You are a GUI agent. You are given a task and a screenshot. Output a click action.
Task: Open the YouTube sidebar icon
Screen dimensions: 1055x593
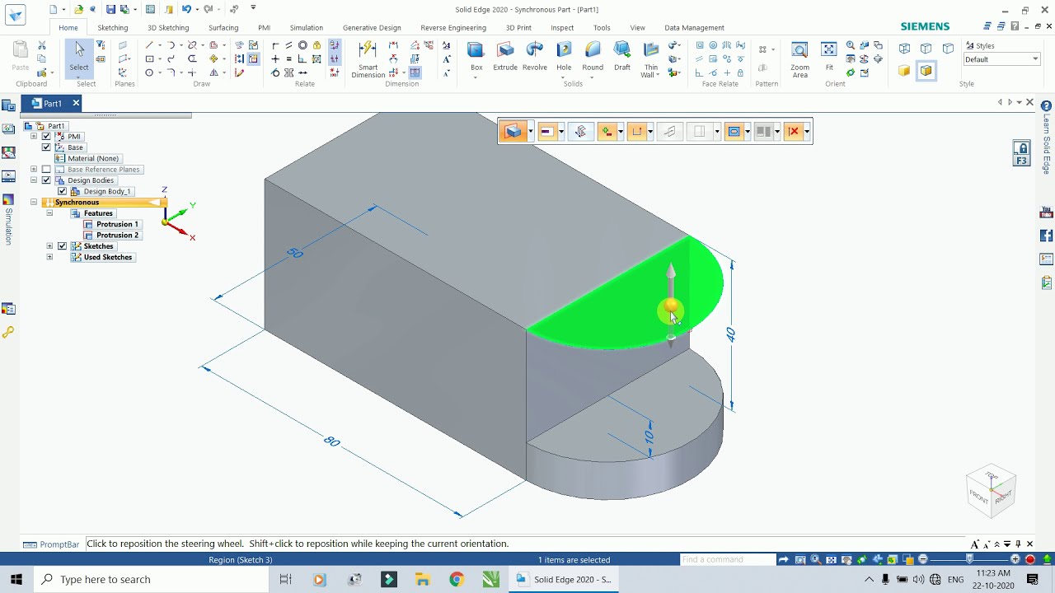pos(1047,212)
